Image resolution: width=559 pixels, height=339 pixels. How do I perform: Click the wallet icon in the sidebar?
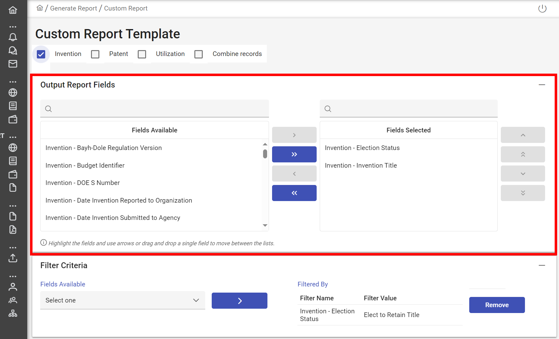coord(13,120)
